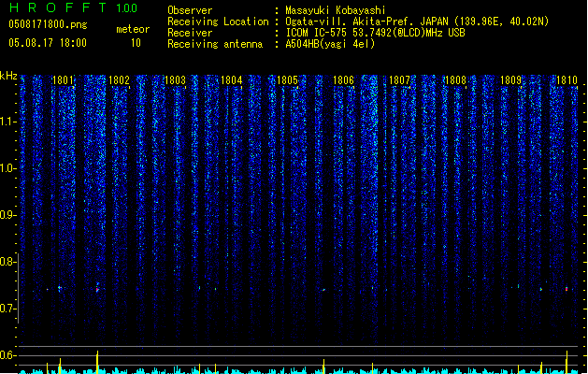Click the Receiving antenna label
Screen dimensions: 588x374
[x=215, y=44]
